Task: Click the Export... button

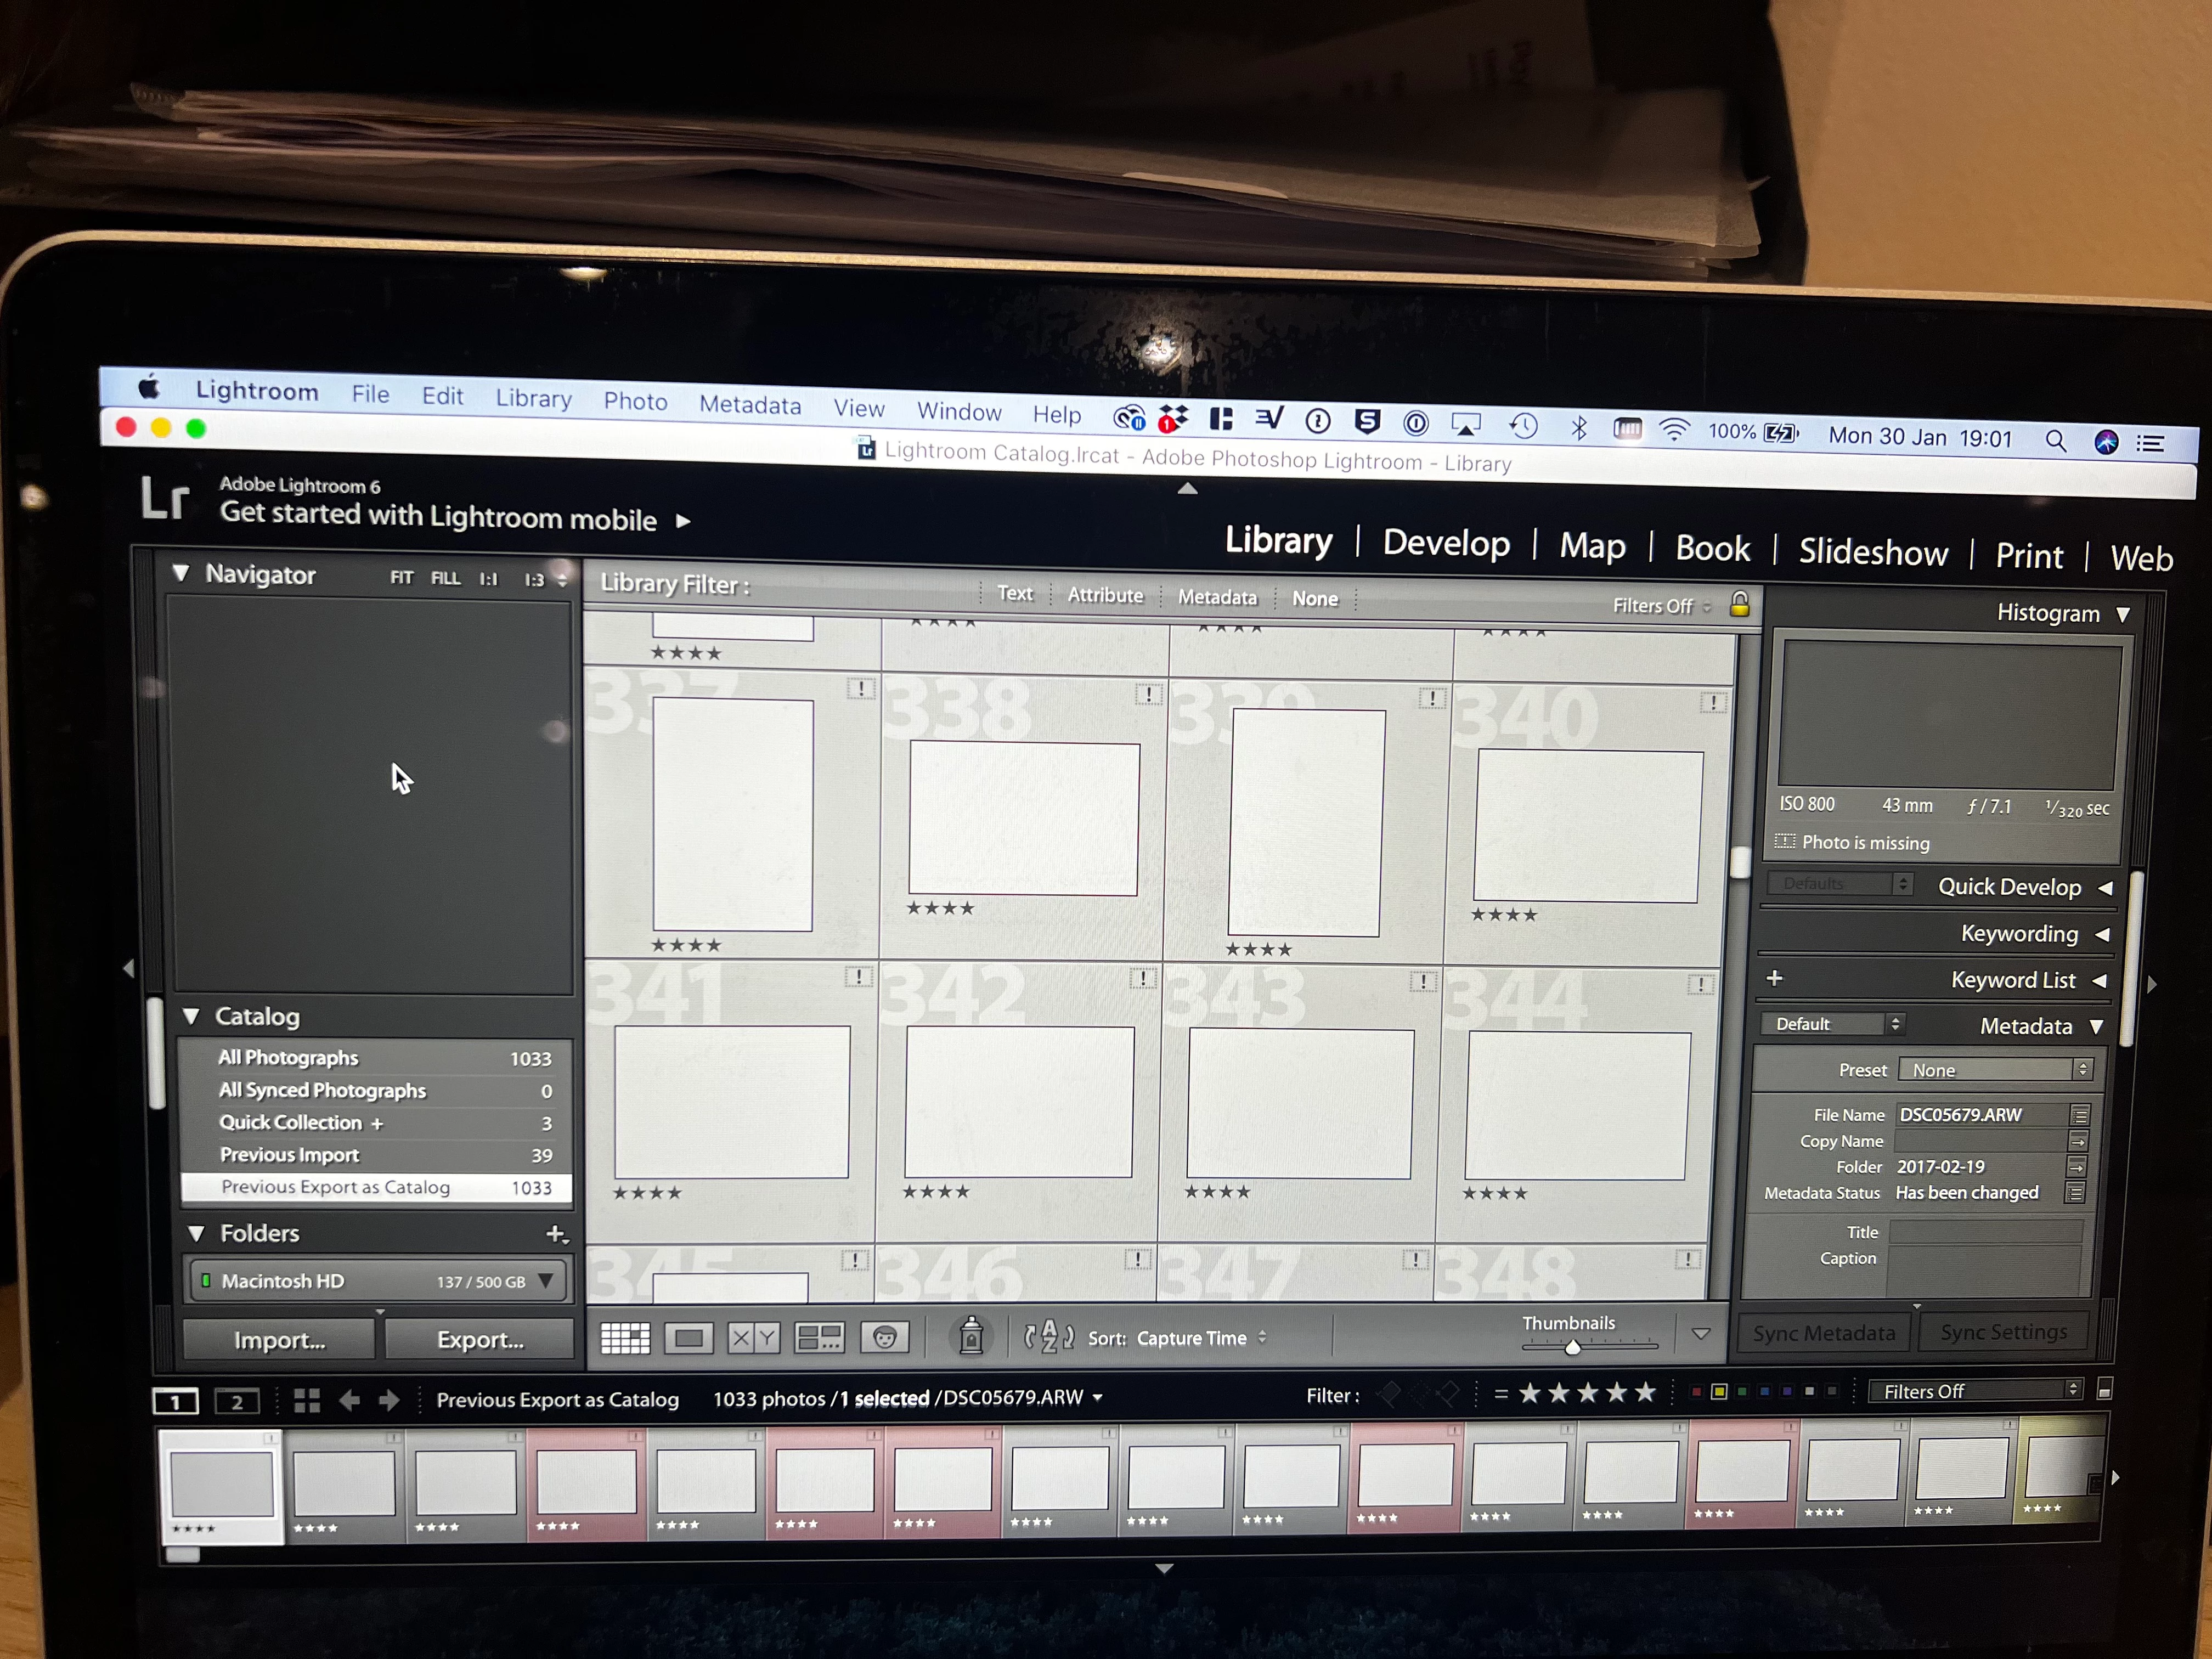Action: pos(480,1340)
